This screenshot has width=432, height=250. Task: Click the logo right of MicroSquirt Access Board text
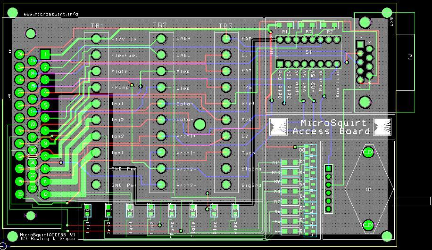382,127
